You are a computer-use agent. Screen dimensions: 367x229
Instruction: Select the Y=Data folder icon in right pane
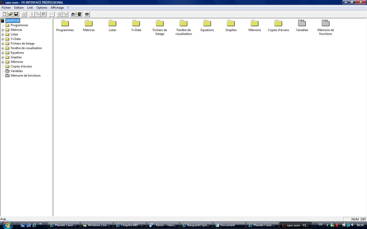(x=136, y=23)
